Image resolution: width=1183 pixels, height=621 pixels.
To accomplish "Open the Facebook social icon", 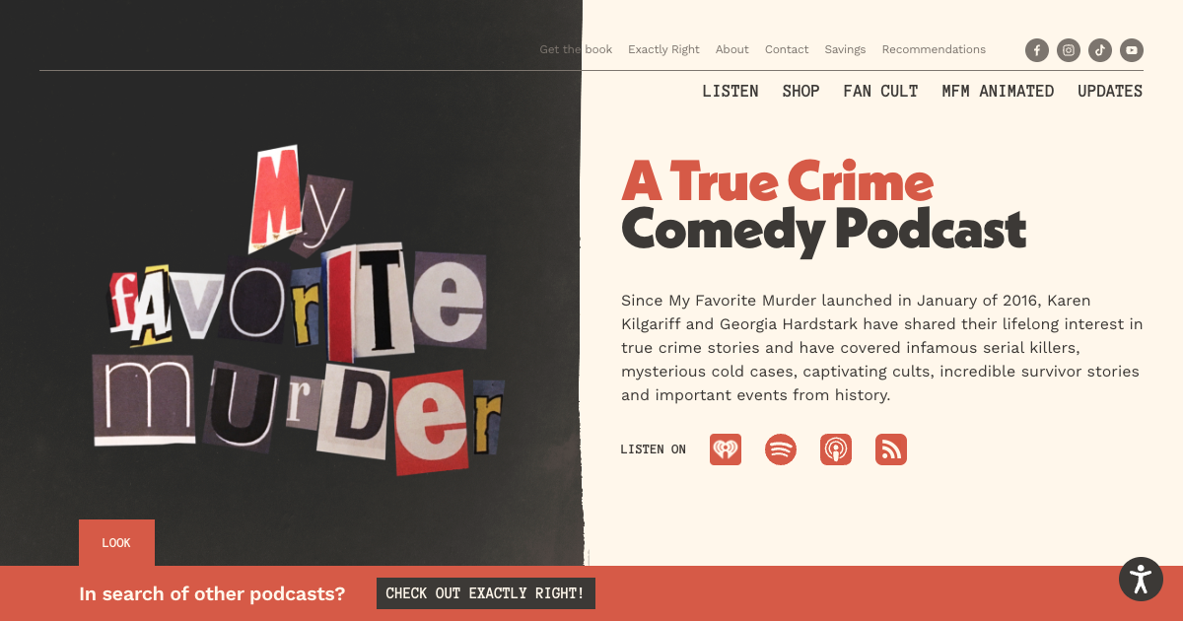I will coord(1037,50).
